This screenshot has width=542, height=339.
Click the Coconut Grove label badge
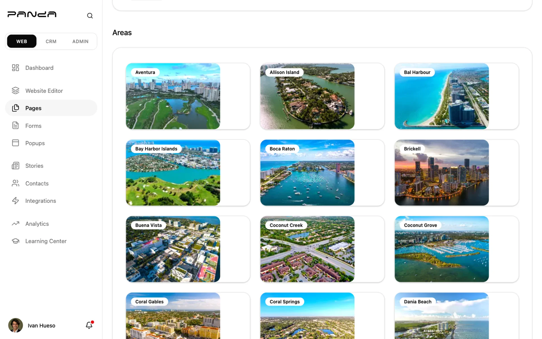pyautogui.click(x=420, y=225)
